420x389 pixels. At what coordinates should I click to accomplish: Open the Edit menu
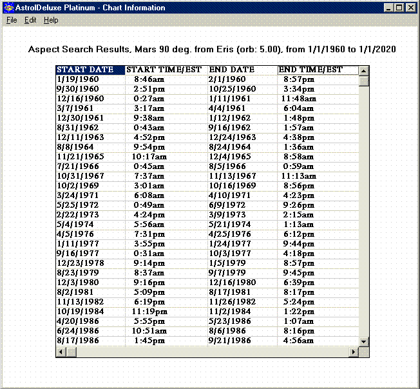[30, 20]
